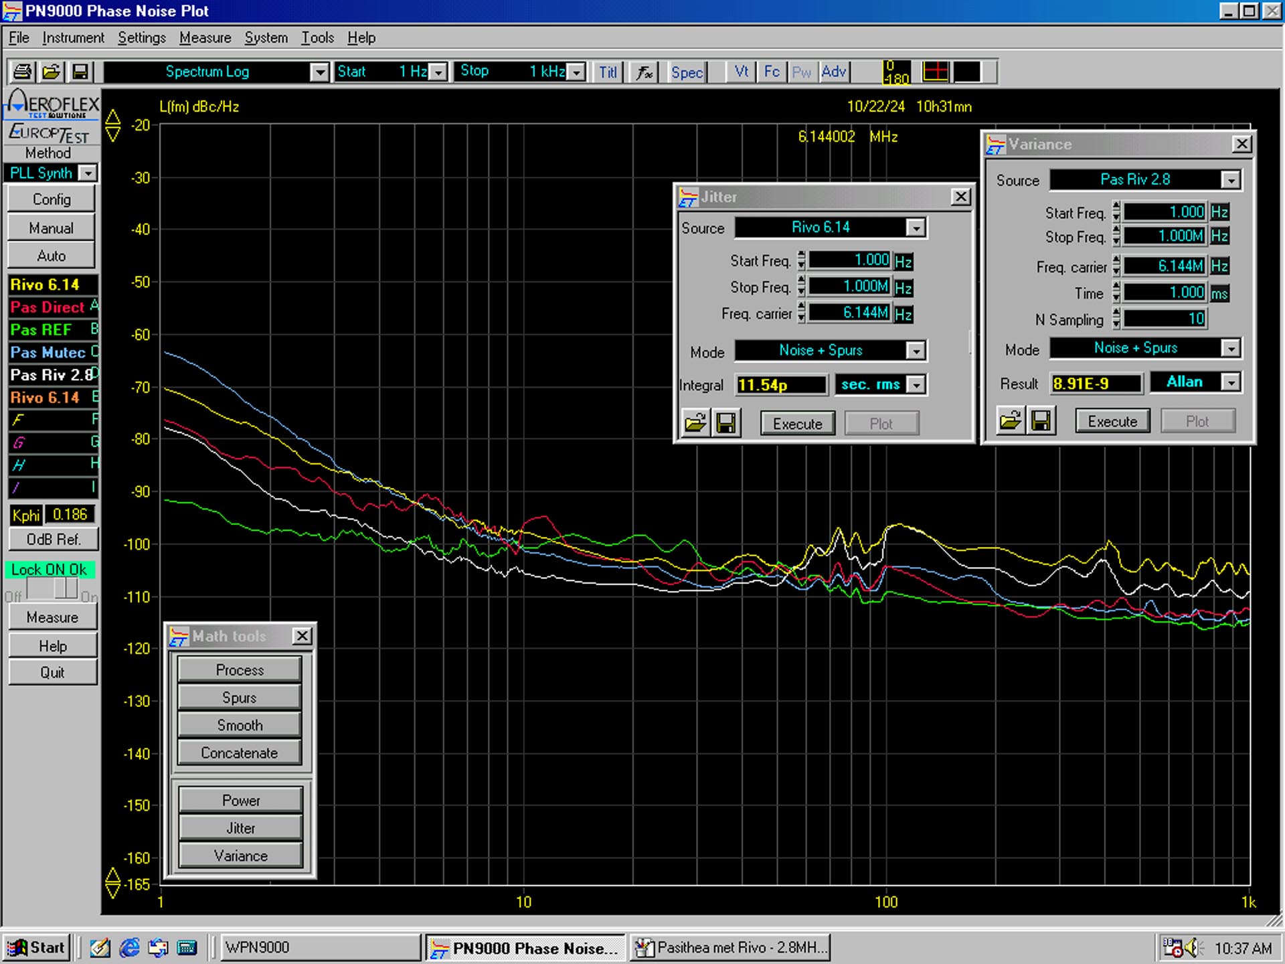Select the orange Rivo 6.14 trace E
The image size is (1285, 964).
point(53,398)
